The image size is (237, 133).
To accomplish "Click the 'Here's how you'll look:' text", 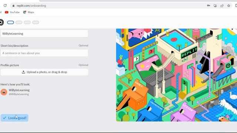I will coord(15,84).
